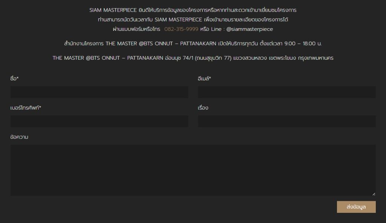386x223 pixels.
Task: Focus the อีเมล์ email input field
Action: tap(287, 92)
